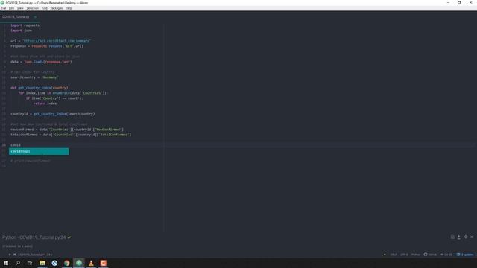
Task: Close the COVID19_Tutorial.py tab
Action: pos(35,17)
